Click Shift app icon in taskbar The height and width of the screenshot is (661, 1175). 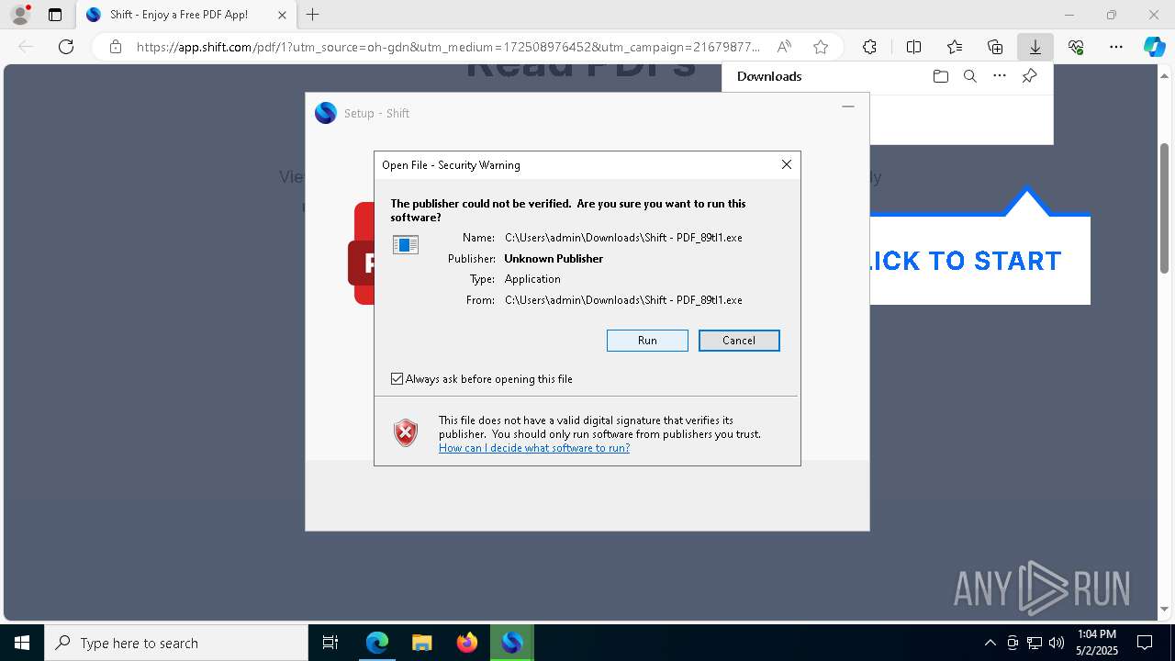(x=511, y=643)
